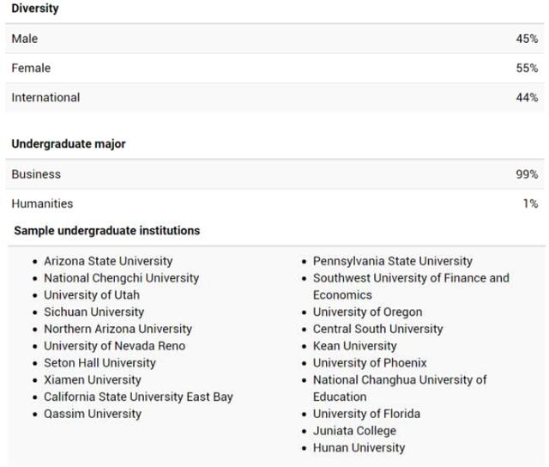Screen dimensions: 549x467
Task: Click Hunan University list item
Action: (x=359, y=448)
